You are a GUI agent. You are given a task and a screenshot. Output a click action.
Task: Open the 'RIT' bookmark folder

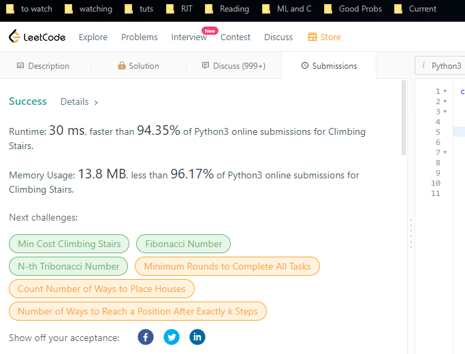(x=179, y=9)
